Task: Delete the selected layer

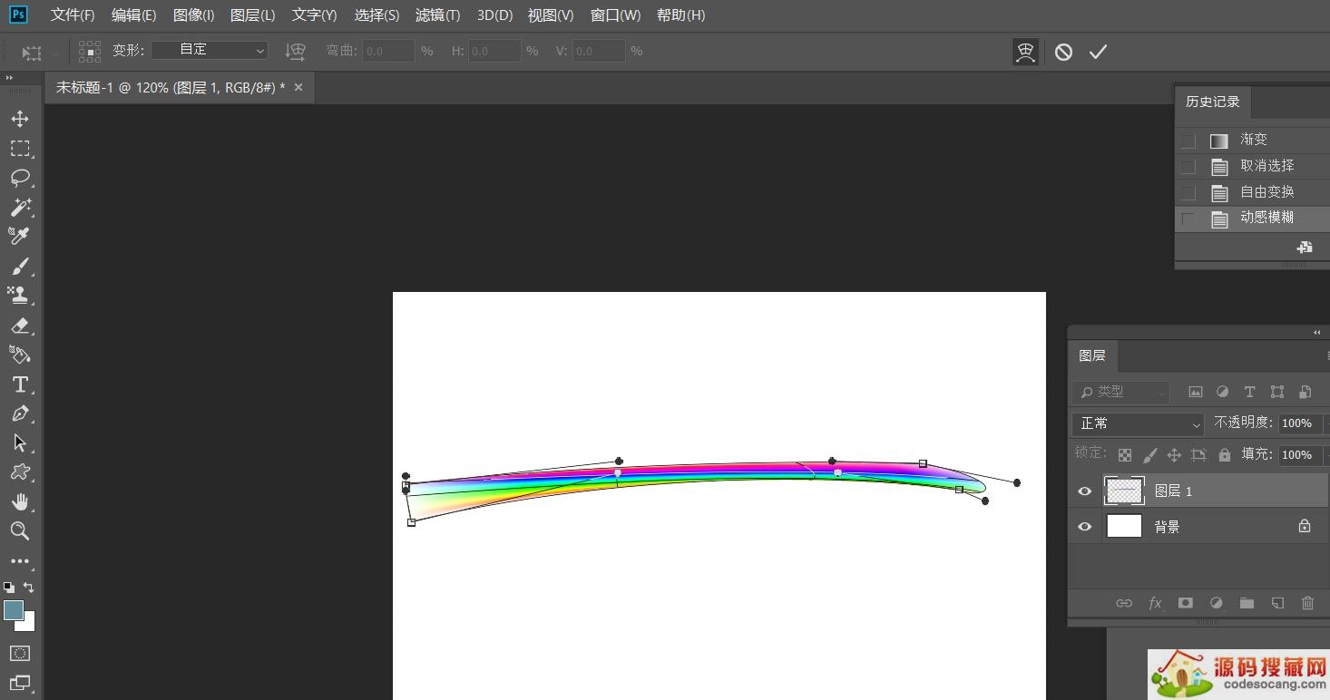Action: pos(1307,603)
